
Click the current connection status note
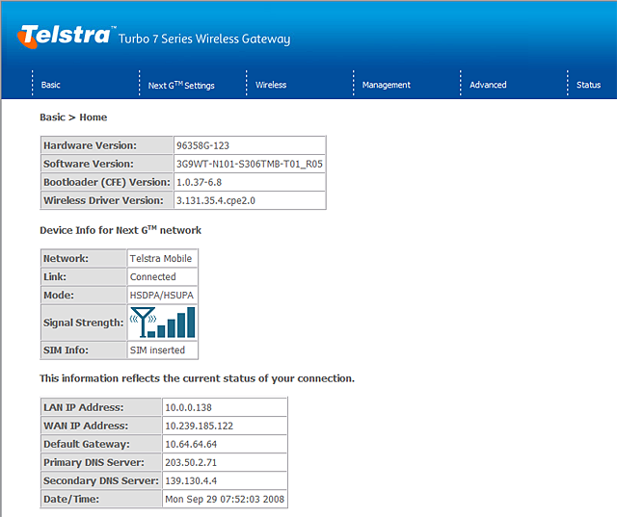click(x=197, y=378)
